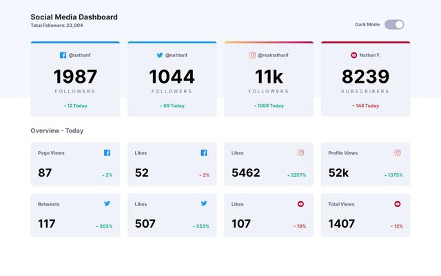The height and width of the screenshot is (276, 441).
Task: Click the YouTube icon beside Nathan F.
Action: (x=354, y=55)
